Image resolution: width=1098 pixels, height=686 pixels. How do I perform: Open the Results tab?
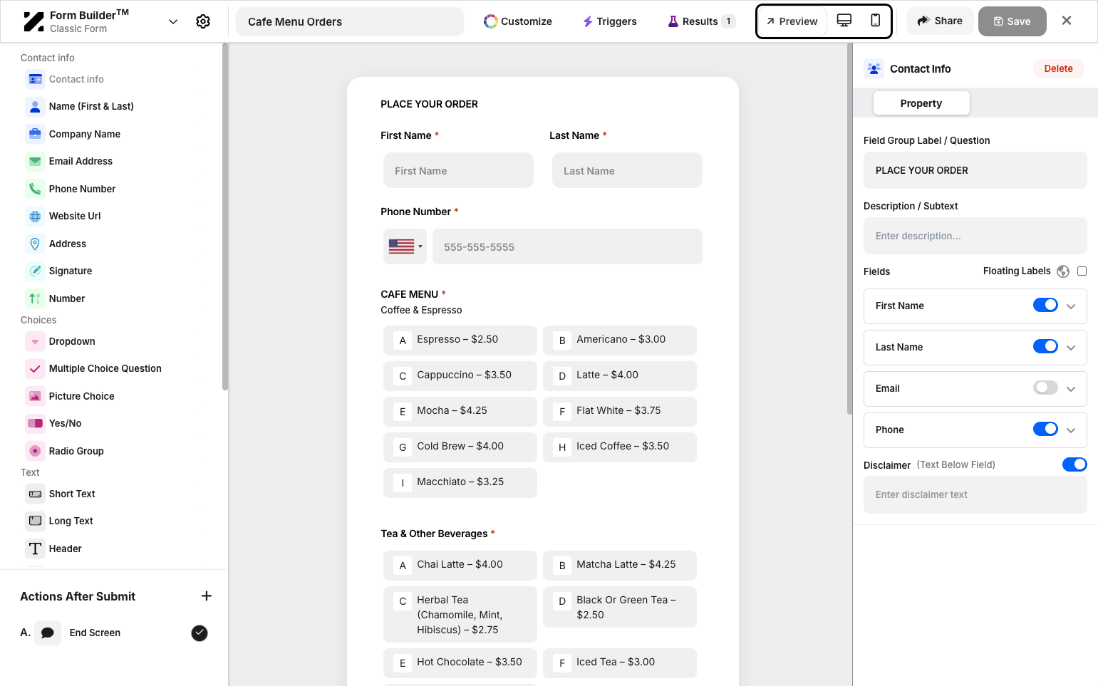coord(701,21)
